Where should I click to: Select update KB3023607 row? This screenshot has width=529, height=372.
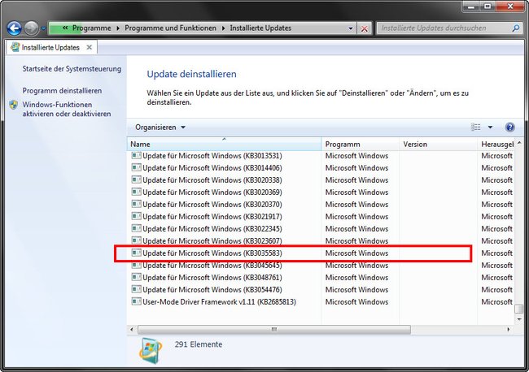pyautogui.click(x=321, y=240)
